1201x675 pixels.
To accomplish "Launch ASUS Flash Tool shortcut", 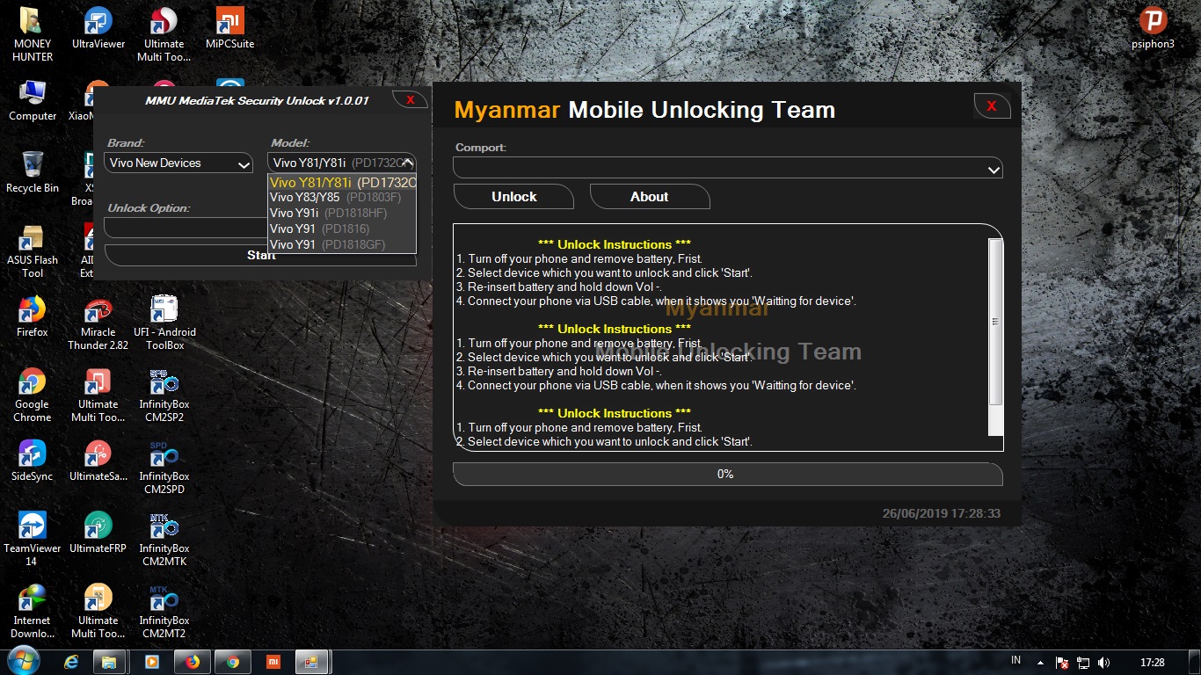I will pos(33,252).
